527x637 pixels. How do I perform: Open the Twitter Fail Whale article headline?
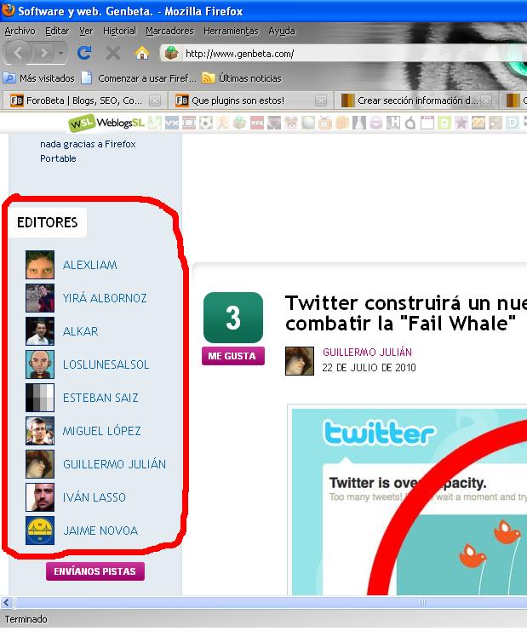tap(406, 313)
